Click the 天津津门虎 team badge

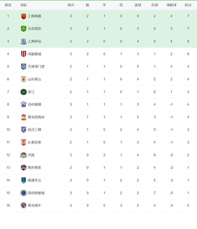[23, 66]
